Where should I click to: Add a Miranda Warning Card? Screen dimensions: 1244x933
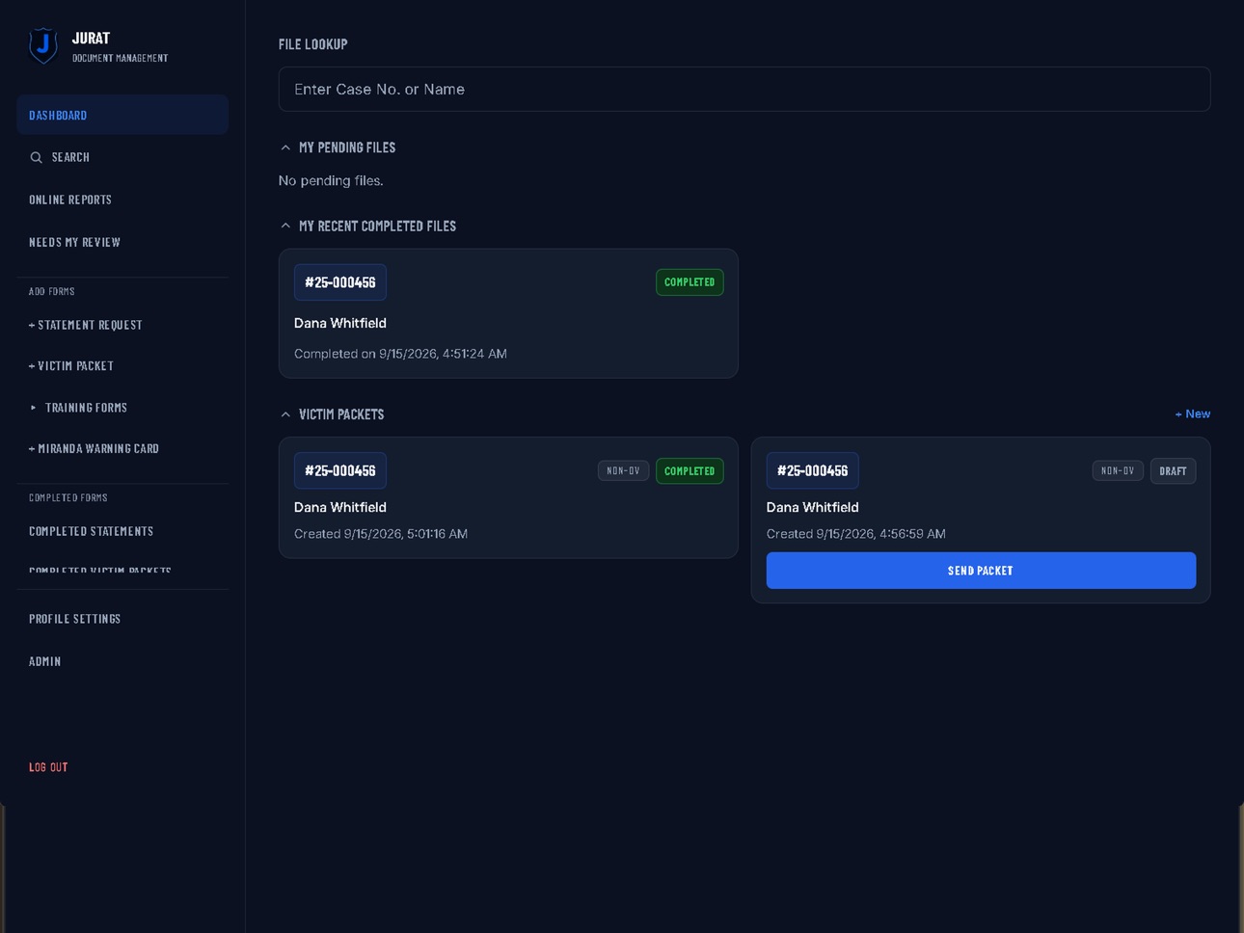[94, 448]
